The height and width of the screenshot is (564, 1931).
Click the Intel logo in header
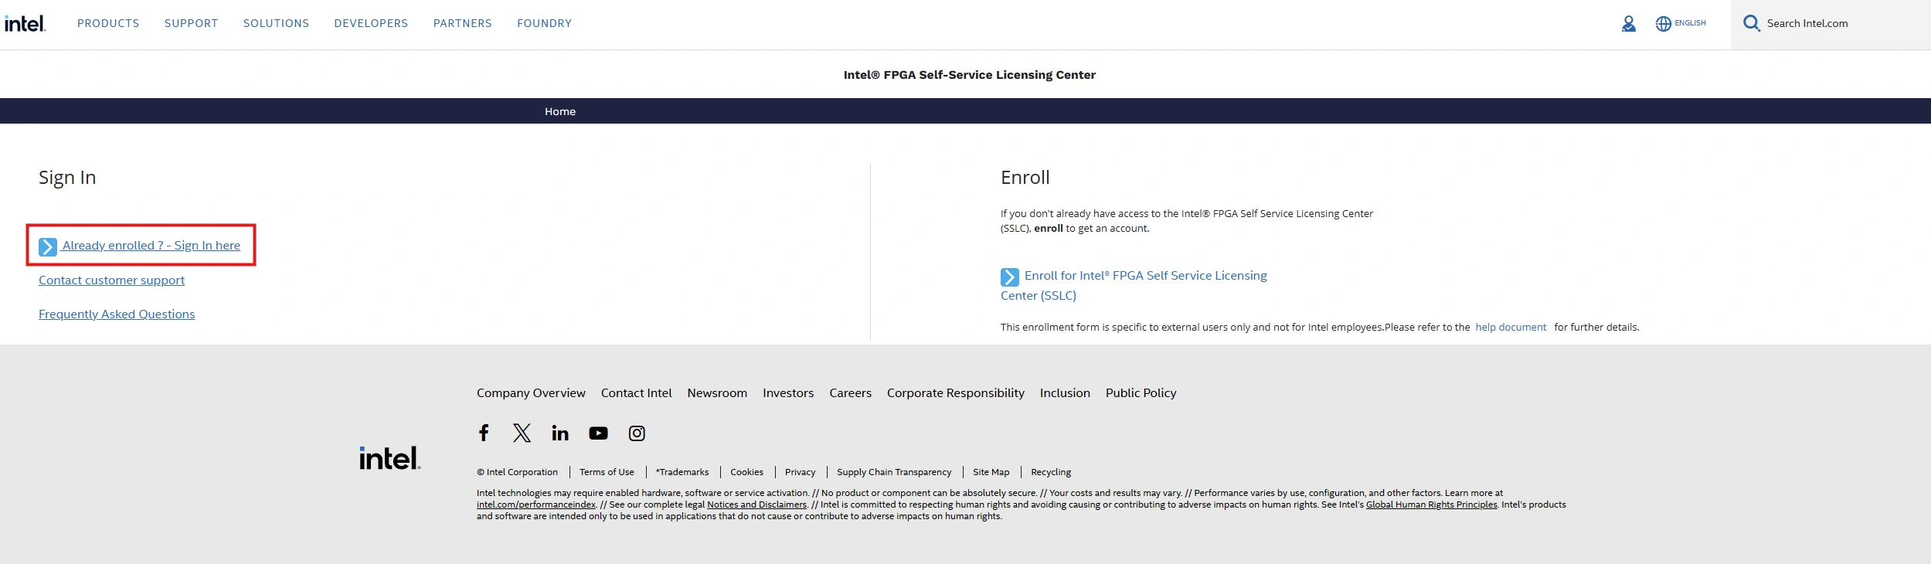tap(25, 24)
